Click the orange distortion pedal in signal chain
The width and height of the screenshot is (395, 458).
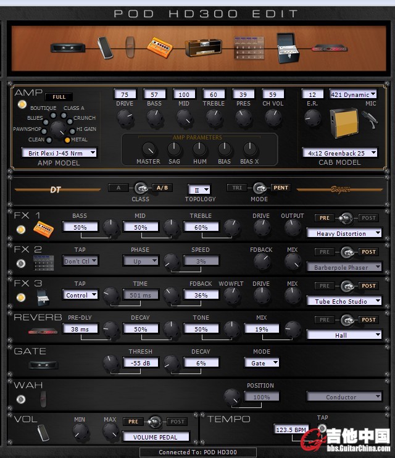click(159, 46)
